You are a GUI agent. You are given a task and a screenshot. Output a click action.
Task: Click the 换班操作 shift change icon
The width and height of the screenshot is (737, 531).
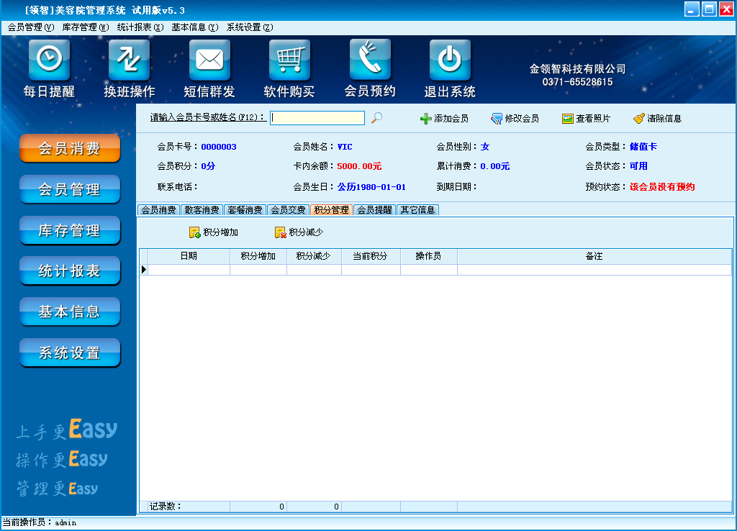coord(129,60)
